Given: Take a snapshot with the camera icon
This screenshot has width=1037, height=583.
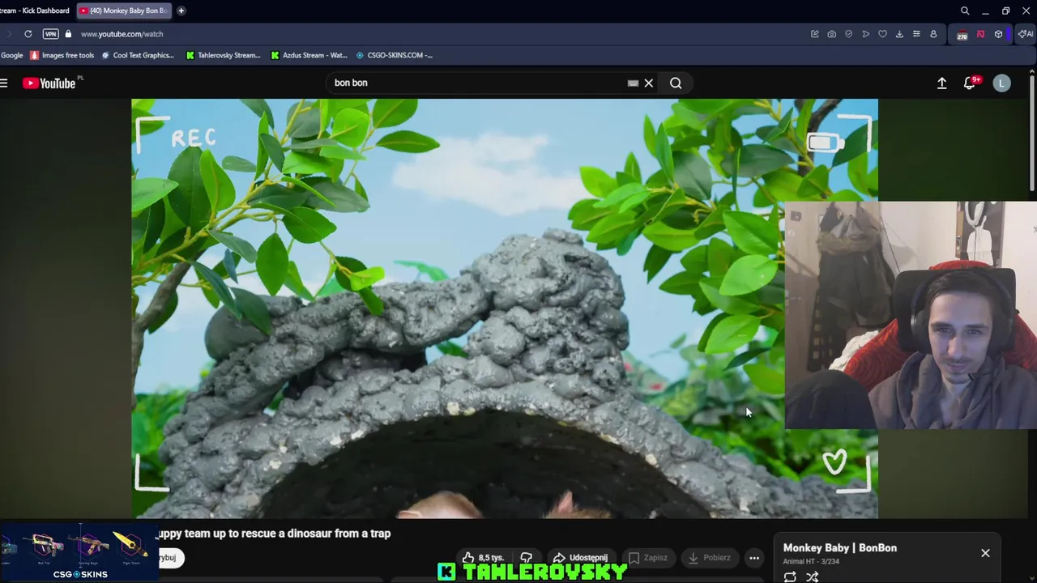Looking at the screenshot, I should [832, 34].
